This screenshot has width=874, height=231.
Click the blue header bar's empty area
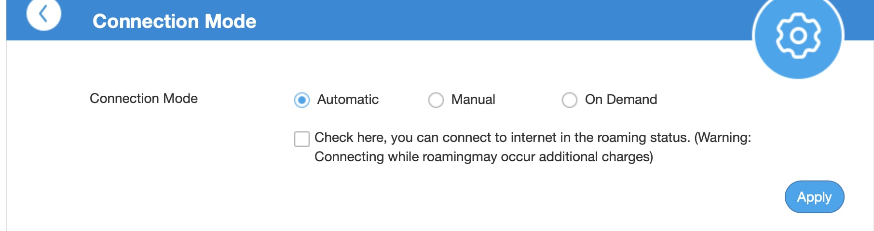click(482, 20)
